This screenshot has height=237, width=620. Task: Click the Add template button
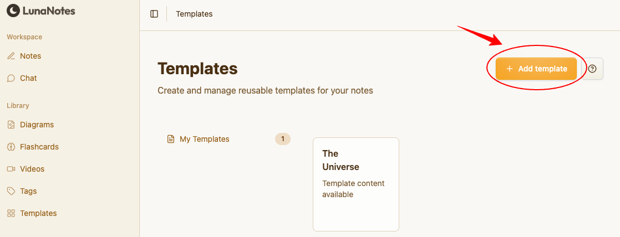click(536, 69)
